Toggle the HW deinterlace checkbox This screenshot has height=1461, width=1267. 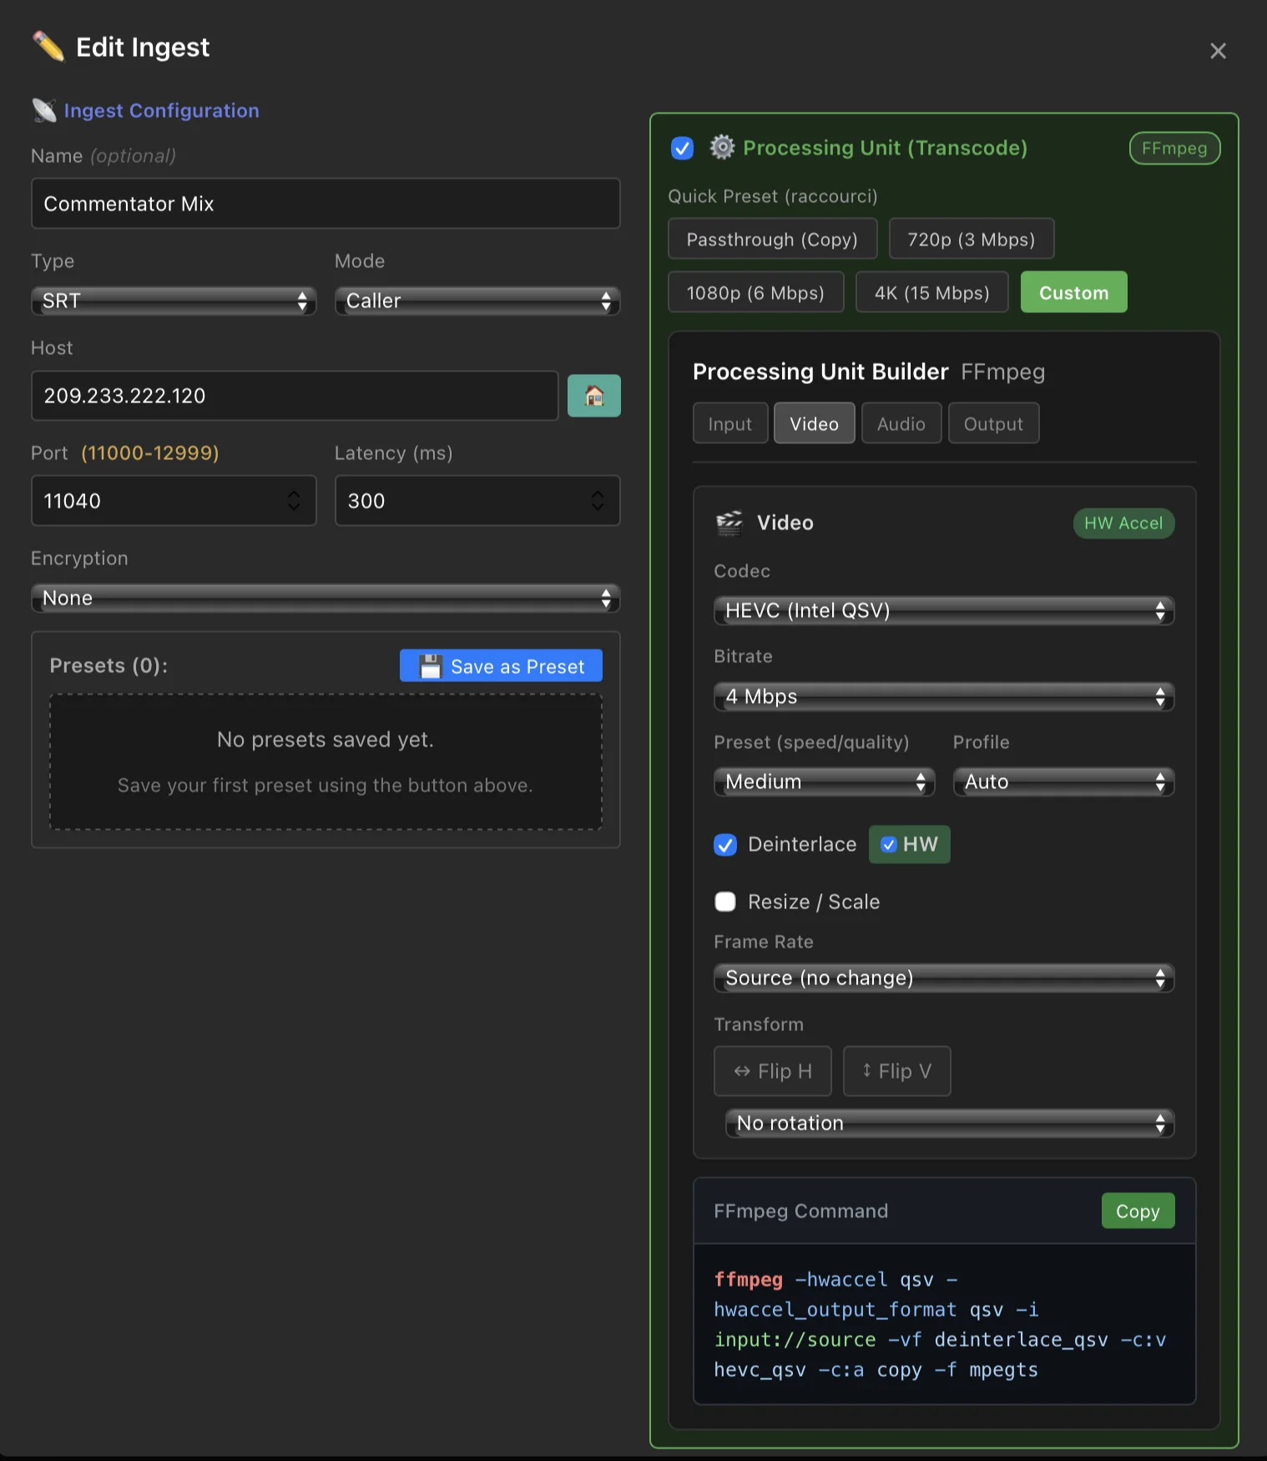tap(889, 845)
